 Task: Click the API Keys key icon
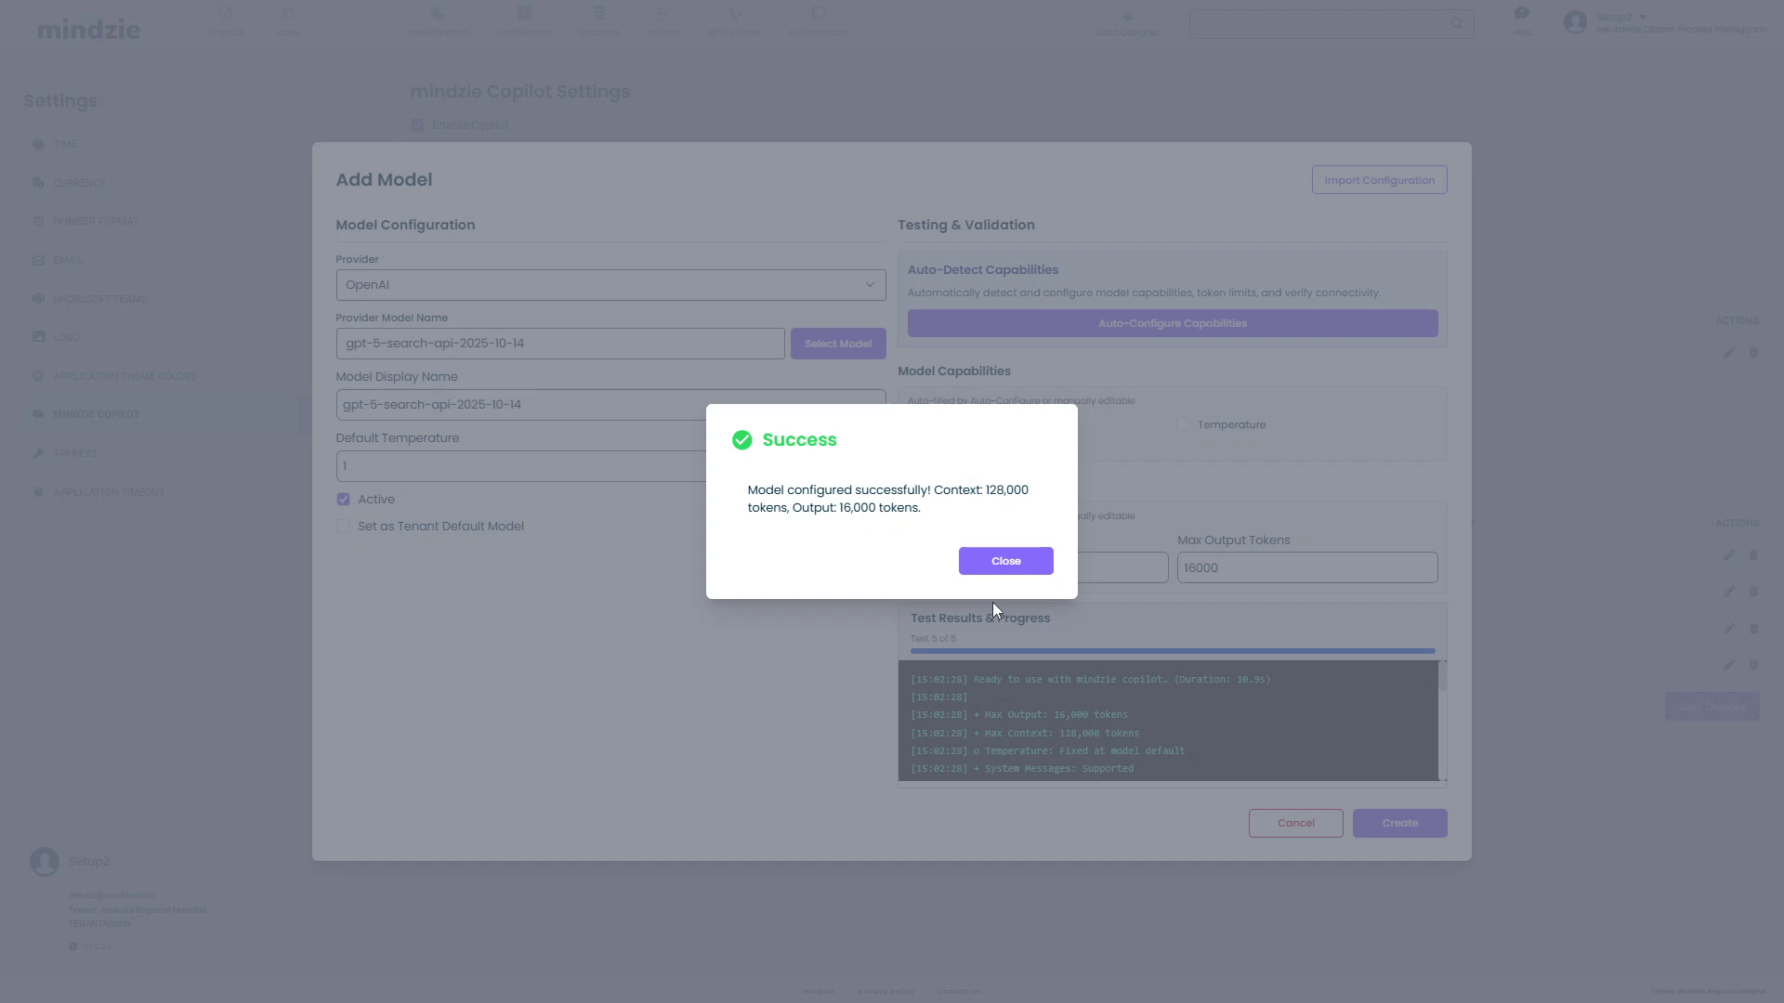click(x=38, y=453)
